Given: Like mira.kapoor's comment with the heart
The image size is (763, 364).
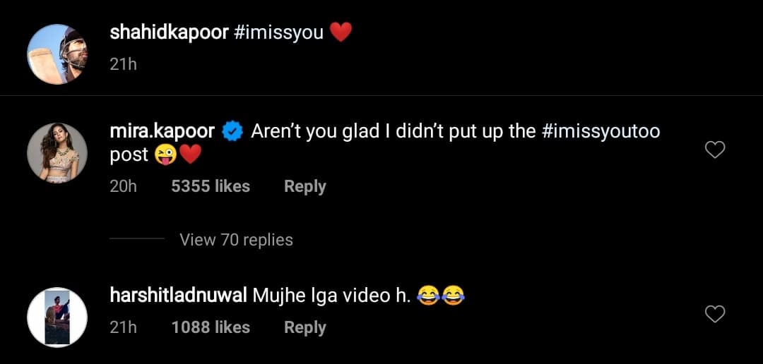Looking at the screenshot, I should coord(715,150).
